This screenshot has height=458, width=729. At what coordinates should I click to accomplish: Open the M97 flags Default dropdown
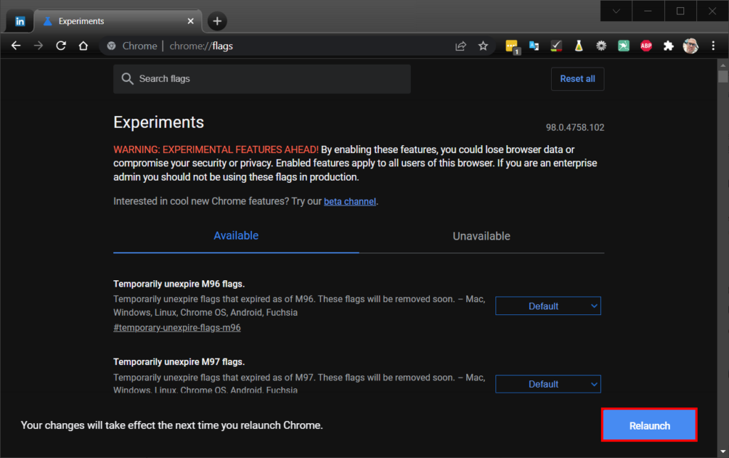pyautogui.click(x=548, y=384)
